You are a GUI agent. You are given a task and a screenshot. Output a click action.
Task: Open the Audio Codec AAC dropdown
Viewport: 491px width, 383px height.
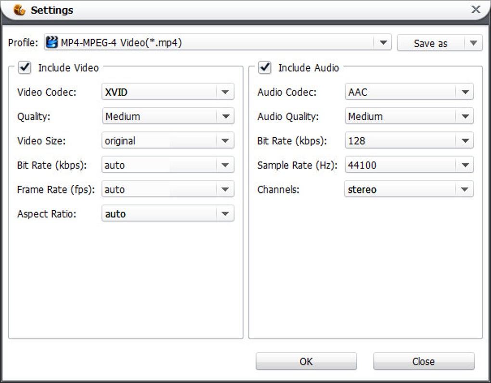tap(465, 92)
